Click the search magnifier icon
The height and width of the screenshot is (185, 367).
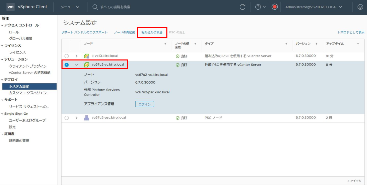95,7
